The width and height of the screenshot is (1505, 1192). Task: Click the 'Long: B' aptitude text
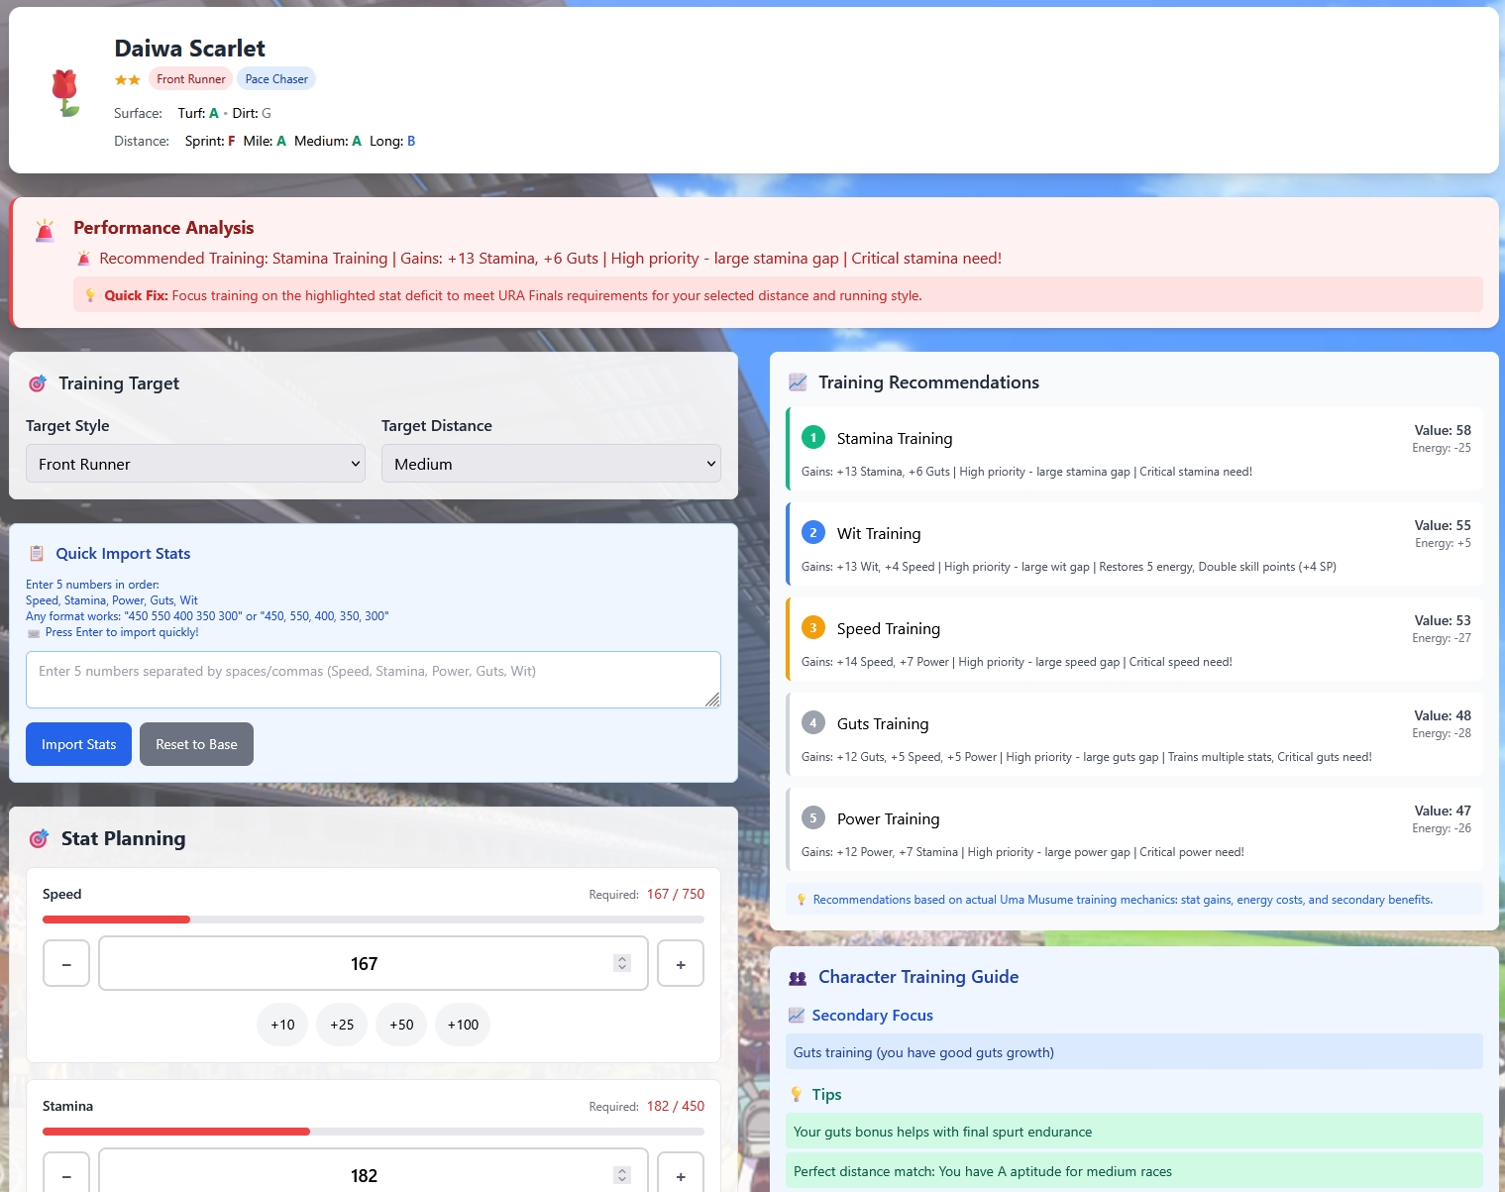coord(392,141)
